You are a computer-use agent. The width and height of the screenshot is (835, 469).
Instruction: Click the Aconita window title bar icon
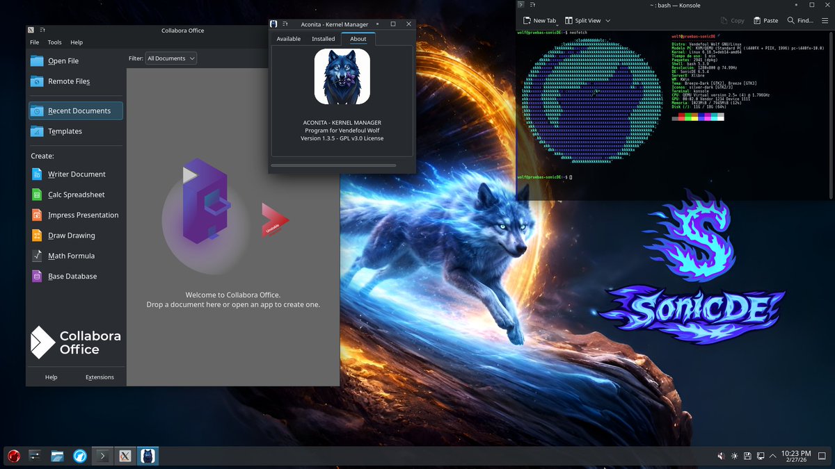coord(274,24)
